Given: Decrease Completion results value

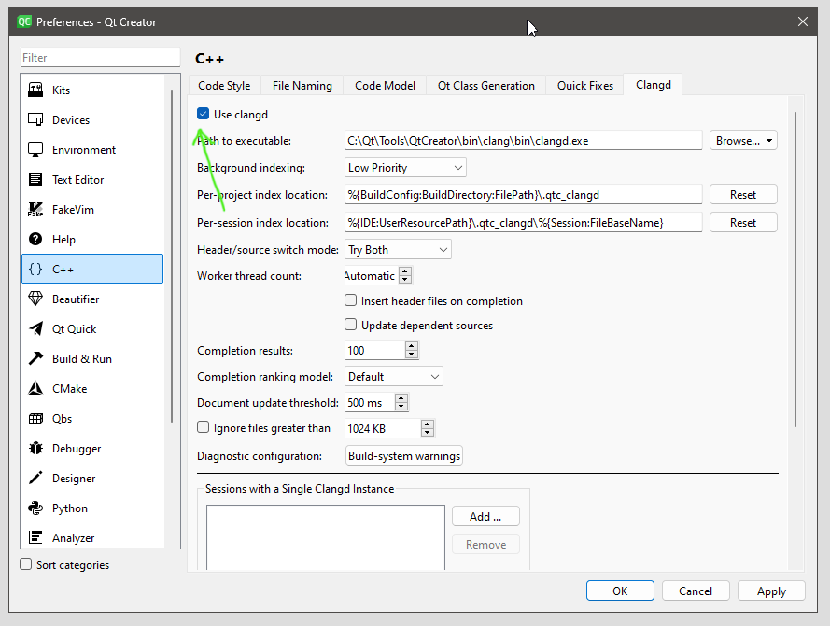Looking at the screenshot, I should pyautogui.click(x=411, y=355).
